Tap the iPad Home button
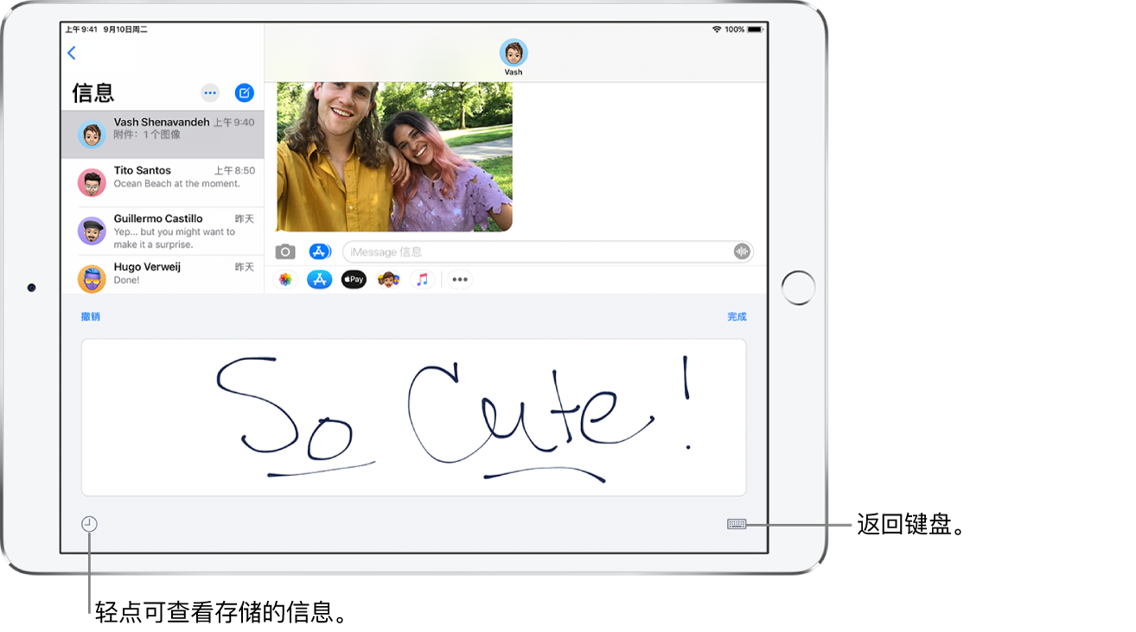The image size is (1136, 632). pyautogui.click(x=798, y=288)
